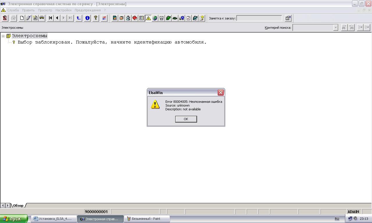
Task: Click the globe icon in the toolbar
Action: 155,18
